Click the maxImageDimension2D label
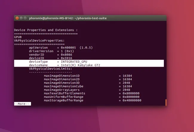194x132 pixels. tap(62, 79)
